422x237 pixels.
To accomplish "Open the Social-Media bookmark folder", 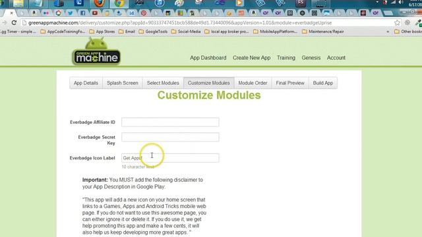I will (x=186, y=32).
